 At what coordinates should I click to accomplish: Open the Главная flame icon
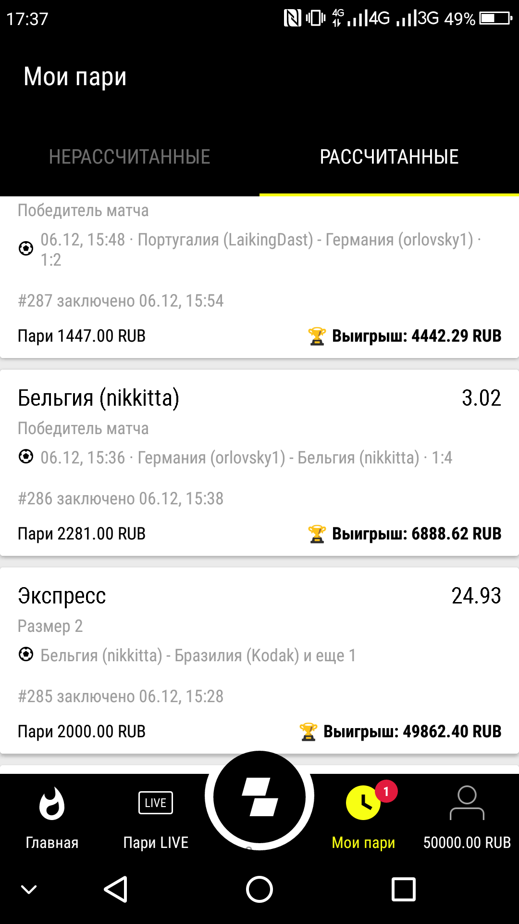pos(52,803)
